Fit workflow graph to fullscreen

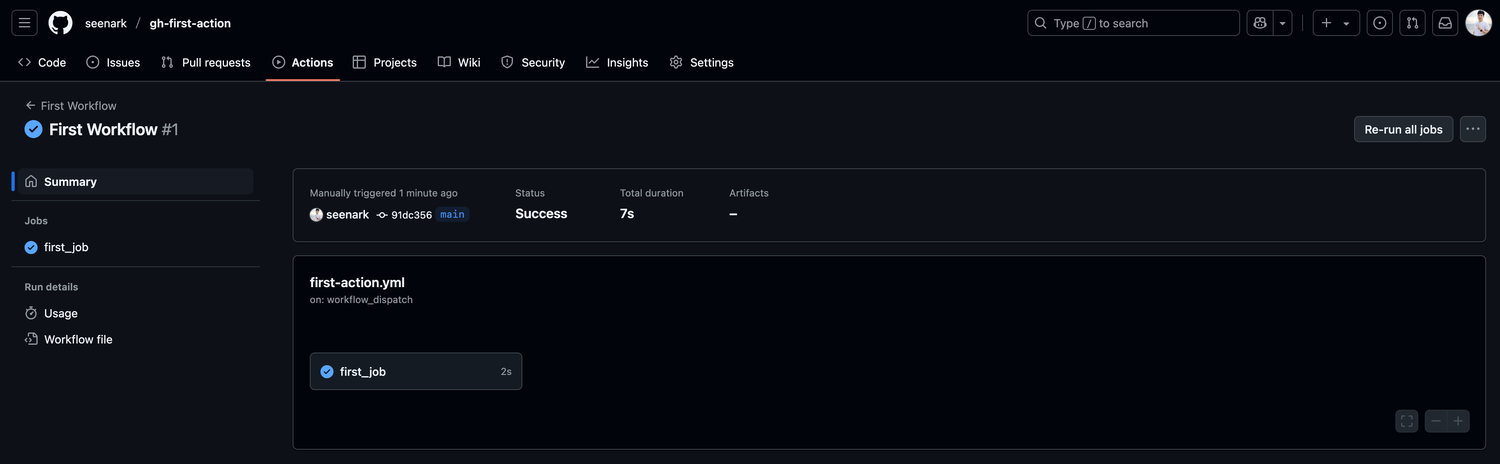tap(1407, 421)
